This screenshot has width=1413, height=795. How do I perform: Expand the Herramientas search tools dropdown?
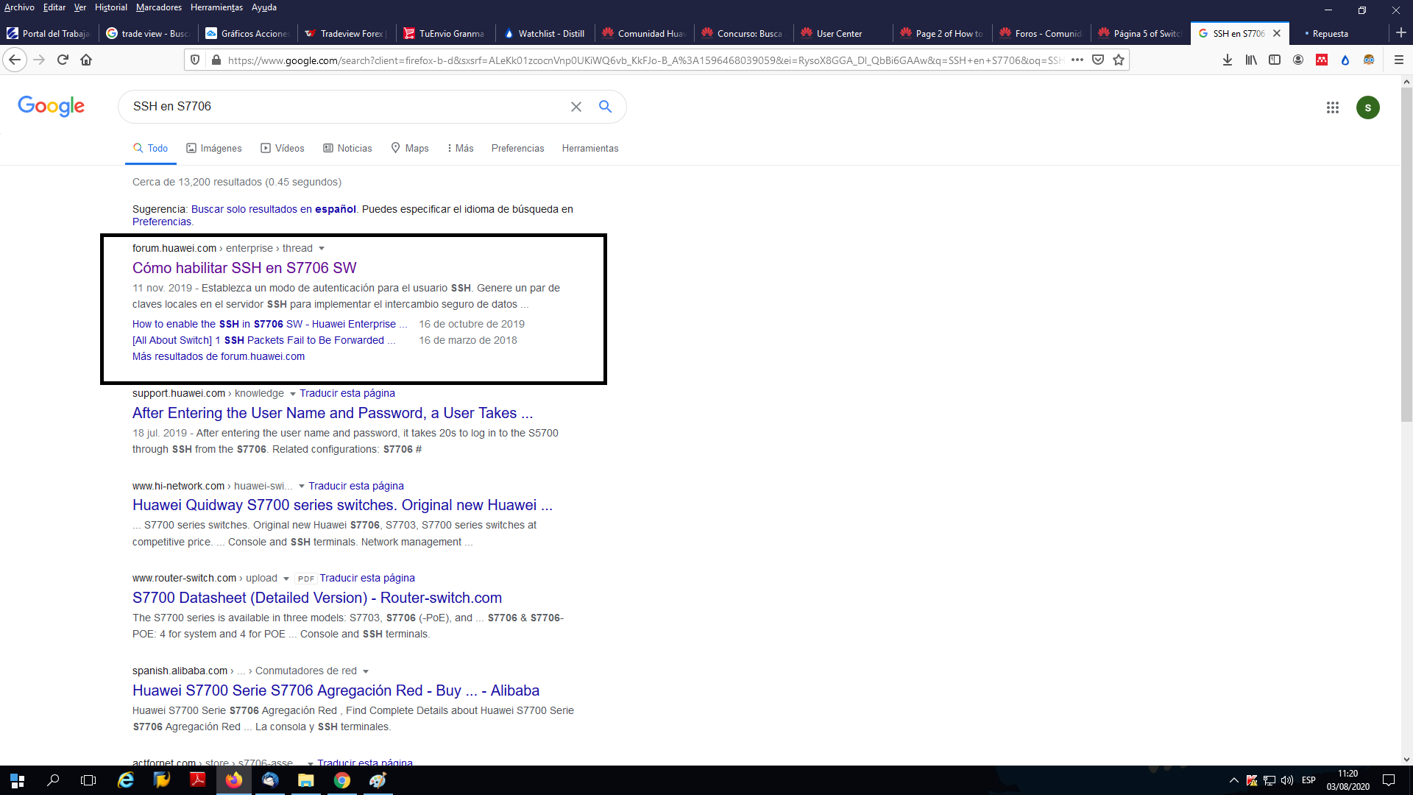[590, 147]
